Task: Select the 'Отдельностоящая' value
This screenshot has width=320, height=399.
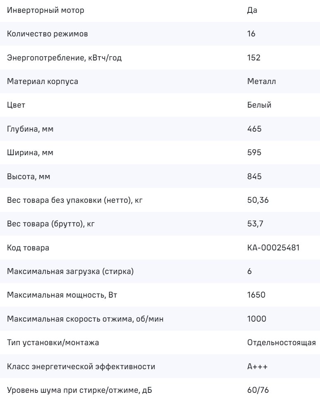Action: 282,343
